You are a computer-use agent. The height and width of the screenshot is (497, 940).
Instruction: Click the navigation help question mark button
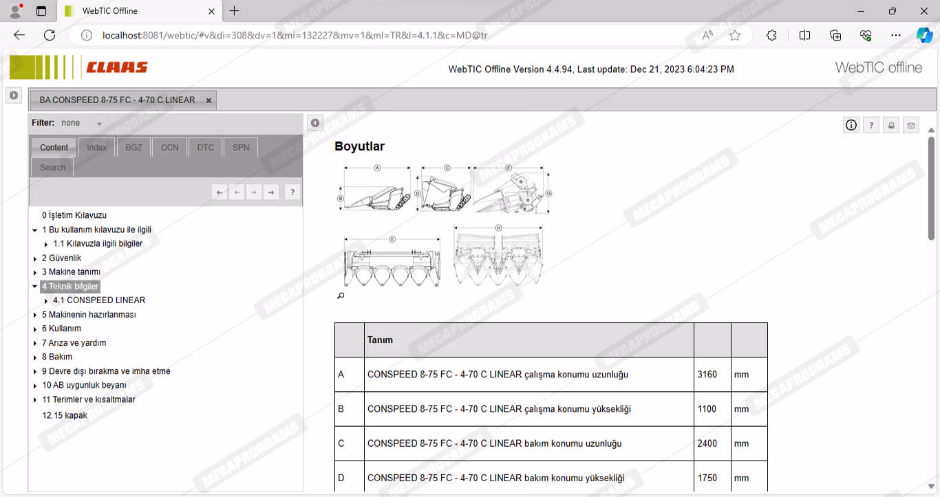[292, 192]
